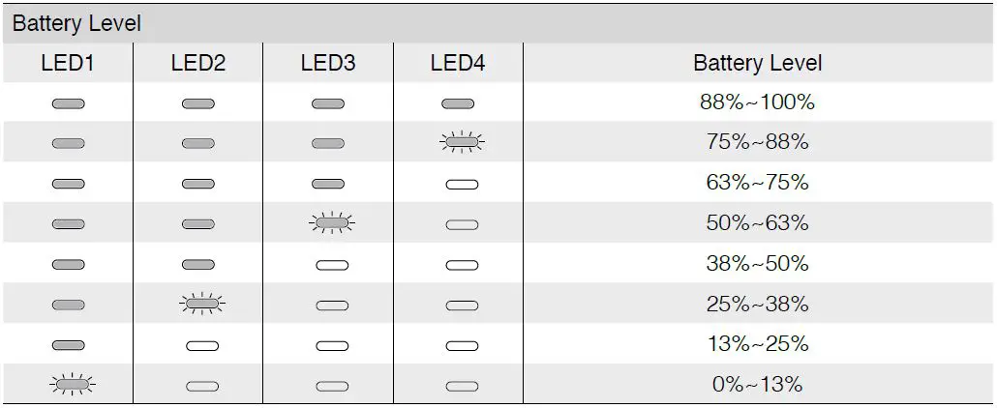Viewport: 997px width, 408px height.
Task: Select the unlit LED4 in the 63%~75% row
Action: pos(461,184)
